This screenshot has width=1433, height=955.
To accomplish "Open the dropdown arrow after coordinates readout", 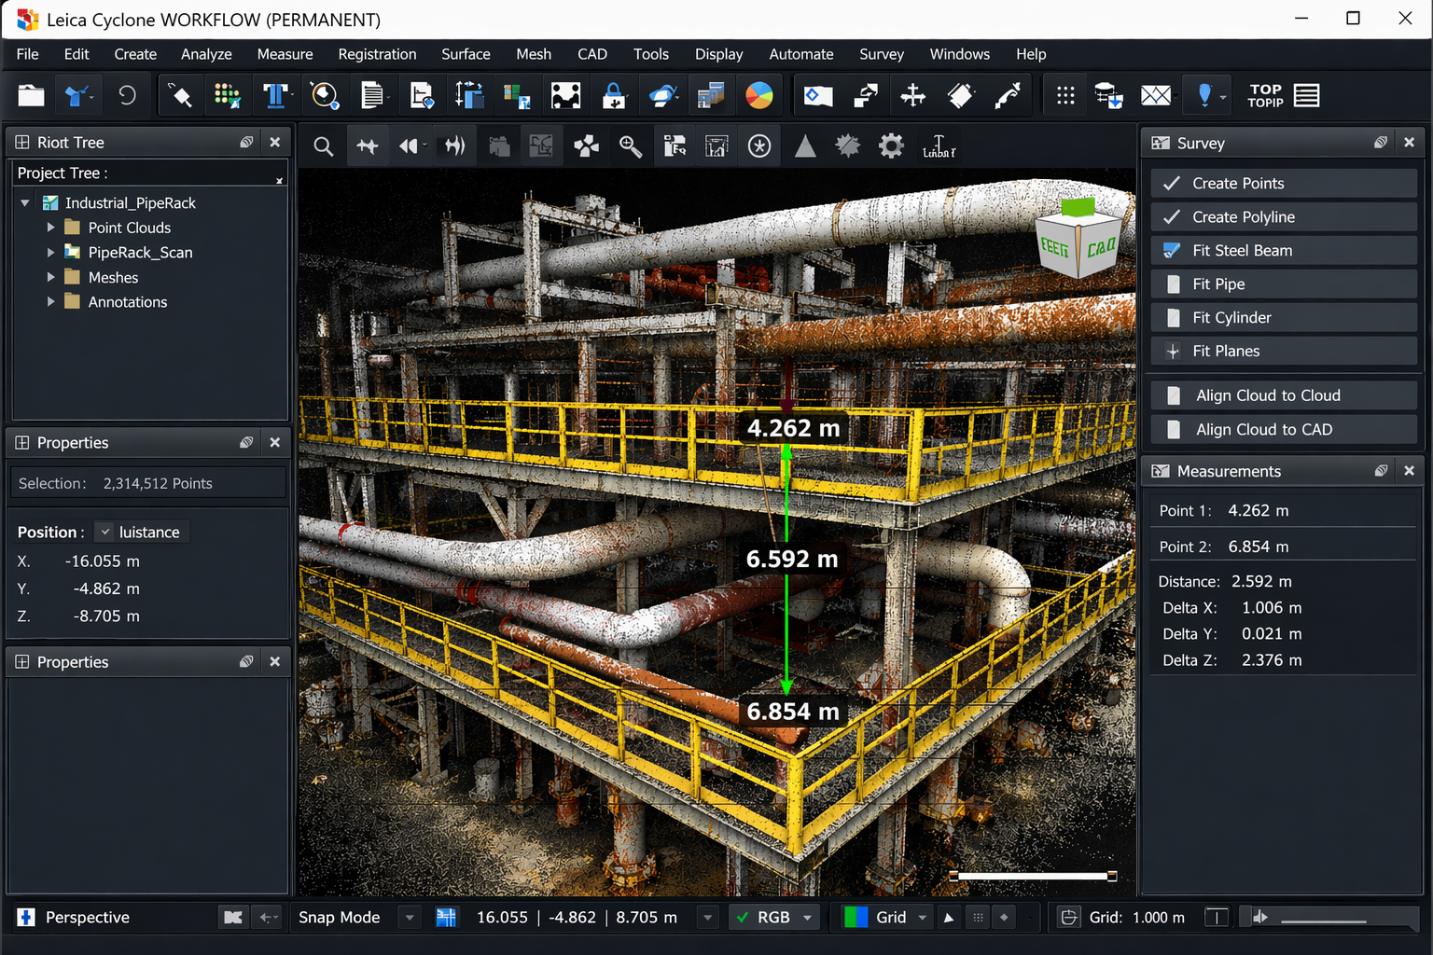I will 708,918.
